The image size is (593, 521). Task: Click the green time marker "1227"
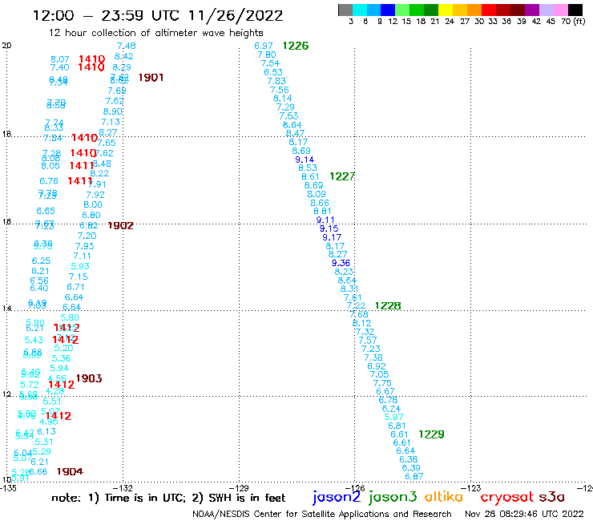pyautogui.click(x=342, y=176)
